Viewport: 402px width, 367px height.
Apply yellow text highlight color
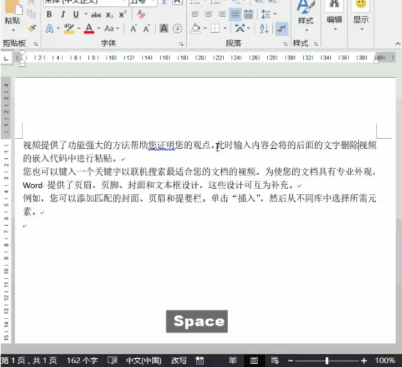69,28
